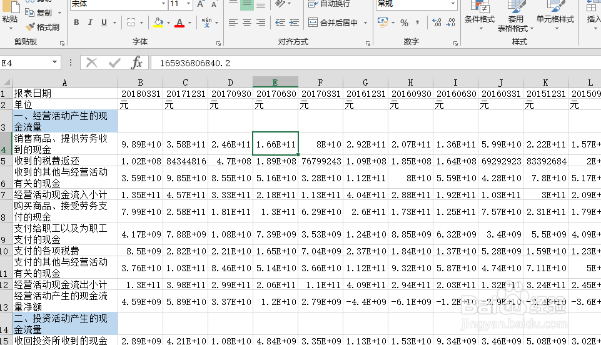Open clipboard group dialog launcher
Viewport: 601px width, 345px height.
[62, 44]
